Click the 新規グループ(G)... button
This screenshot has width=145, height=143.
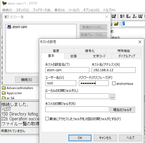pyautogui.click(x=93, y=35)
